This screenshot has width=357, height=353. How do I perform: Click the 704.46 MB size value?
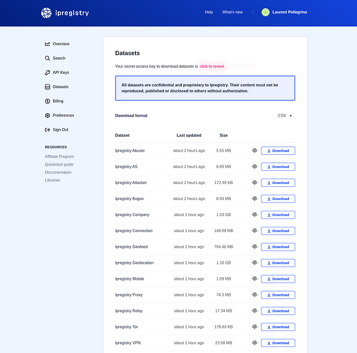coord(224,246)
